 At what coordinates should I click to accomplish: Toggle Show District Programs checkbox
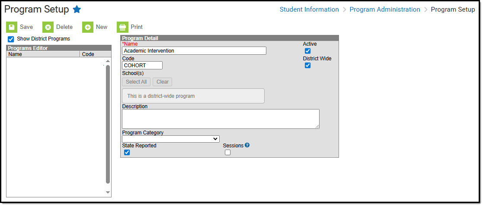point(11,39)
